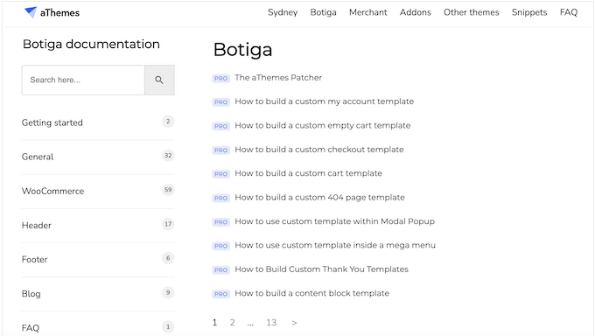Open the Blog category
595x336 pixels.
tap(31, 294)
